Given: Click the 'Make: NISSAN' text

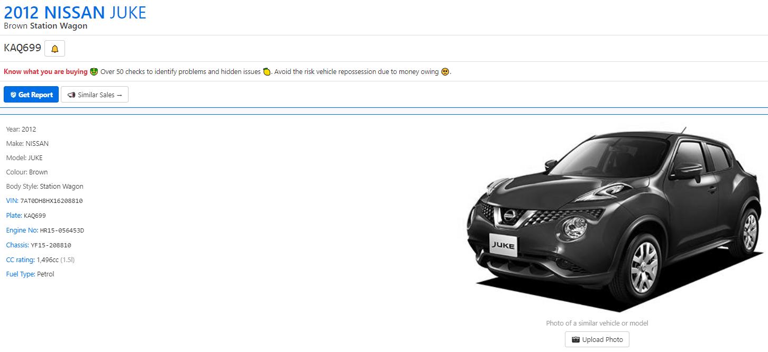Looking at the screenshot, I should [x=28, y=143].
